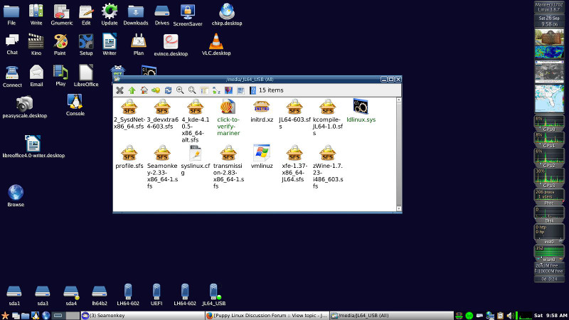The width and height of the screenshot is (569, 320).
Task: Open the ScreenSaver desktop icon
Action: point(188,15)
